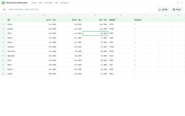Click the Ekim checkmark in Durum column
Screen dimensions: 185x116
[x=135, y=65]
